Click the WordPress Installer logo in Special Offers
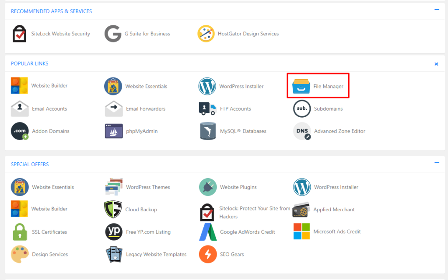This screenshot has width=448, height=280. 302,187
